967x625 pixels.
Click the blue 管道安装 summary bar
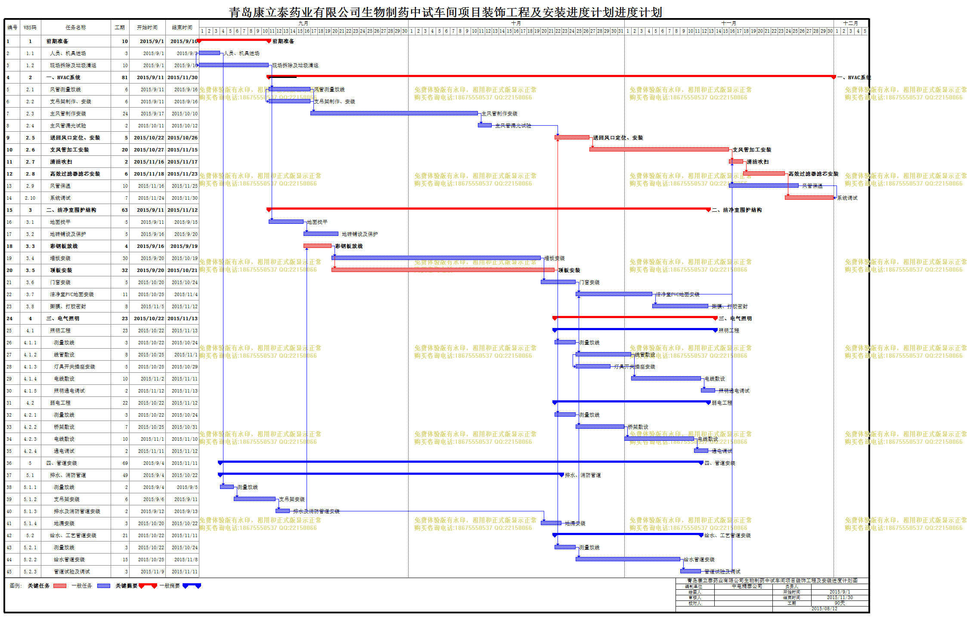tap(461, 462)
